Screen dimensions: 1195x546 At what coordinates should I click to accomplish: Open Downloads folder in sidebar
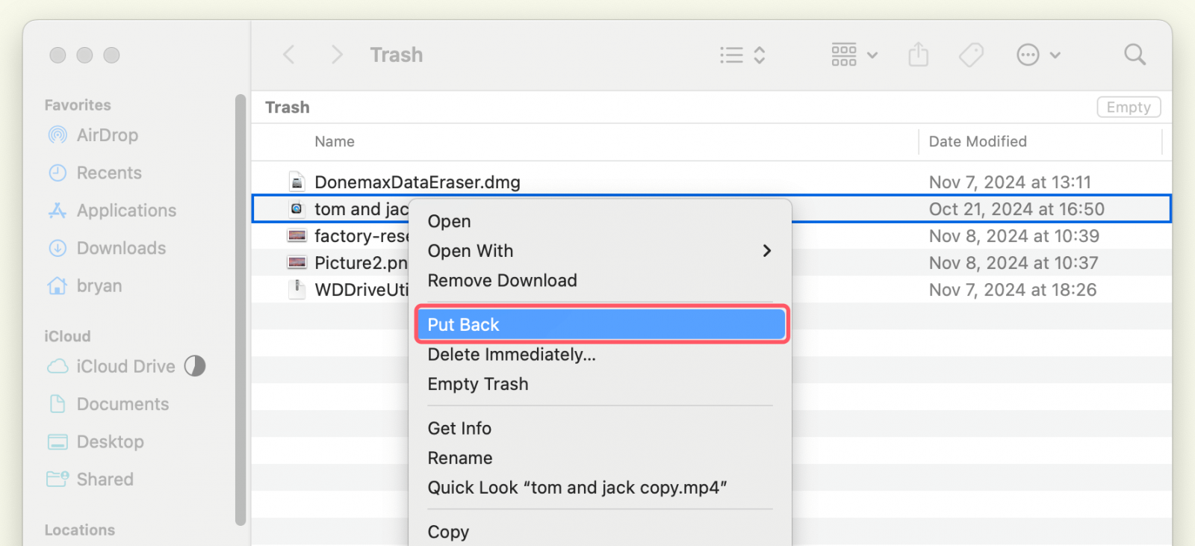(x=121, y=248)
